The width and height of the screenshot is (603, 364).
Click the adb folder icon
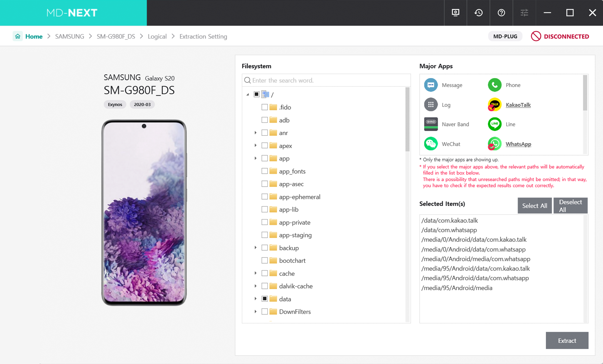point(273,120)
